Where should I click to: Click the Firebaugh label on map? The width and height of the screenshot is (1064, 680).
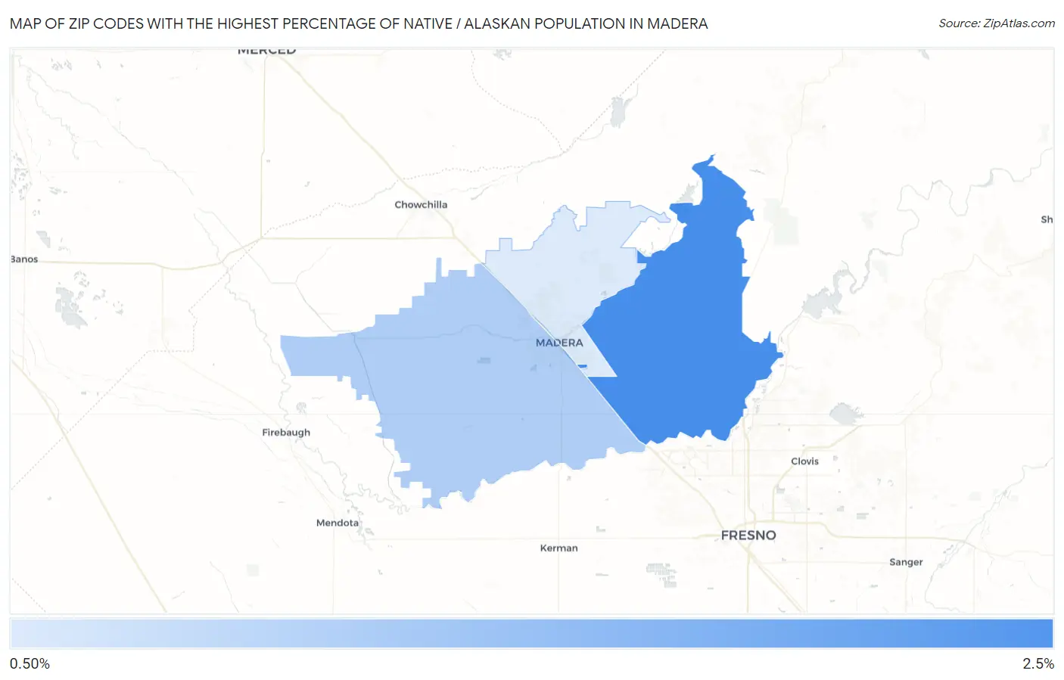coord(286,433)
